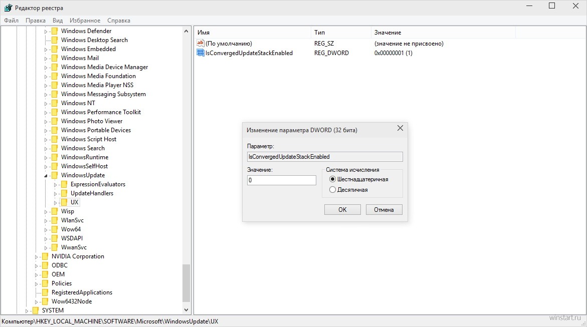Expand the UpdateHandlers node
The width and height of the screenshot is (587, 327).
[x=56, y=194]
